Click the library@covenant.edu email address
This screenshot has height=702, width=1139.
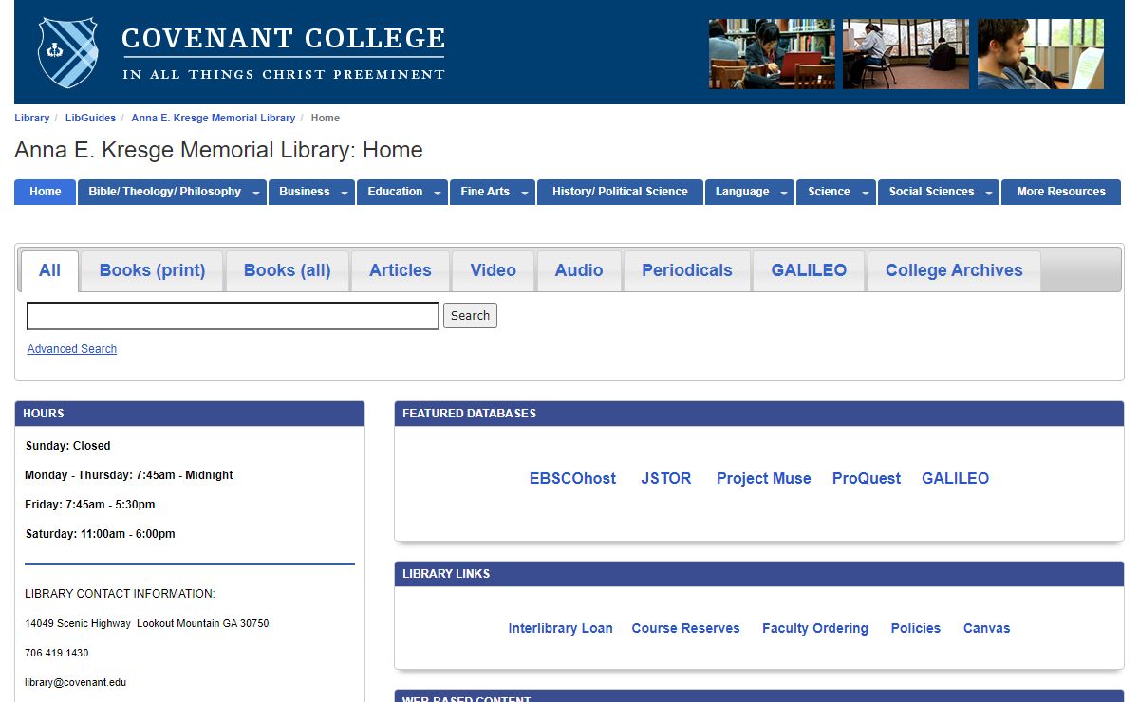76,682
